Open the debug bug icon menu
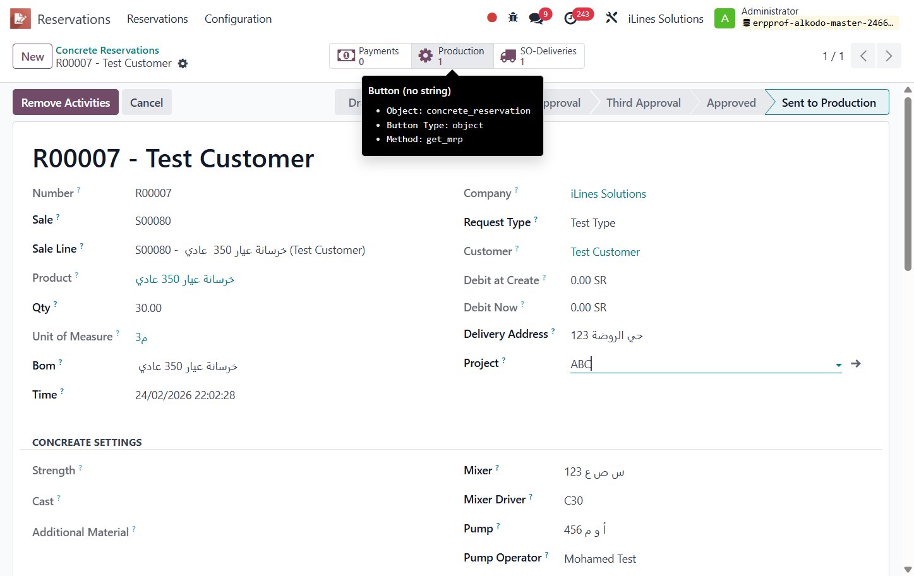The image size is (914, 576). click(513, 18)
